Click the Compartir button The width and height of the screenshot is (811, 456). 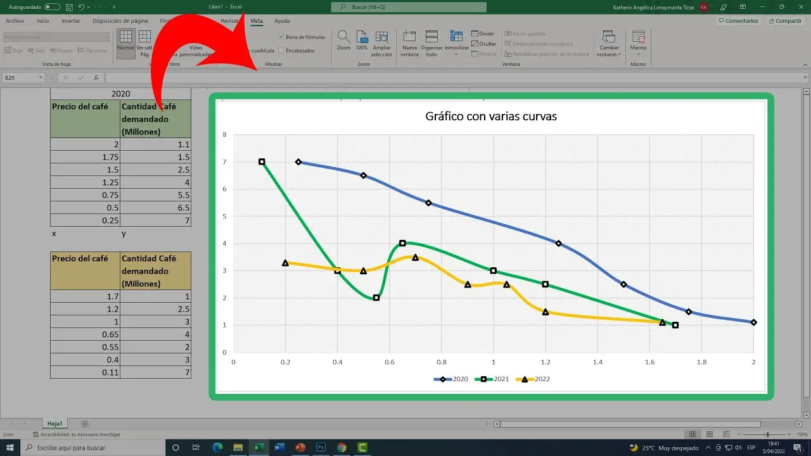coord(784,21)
